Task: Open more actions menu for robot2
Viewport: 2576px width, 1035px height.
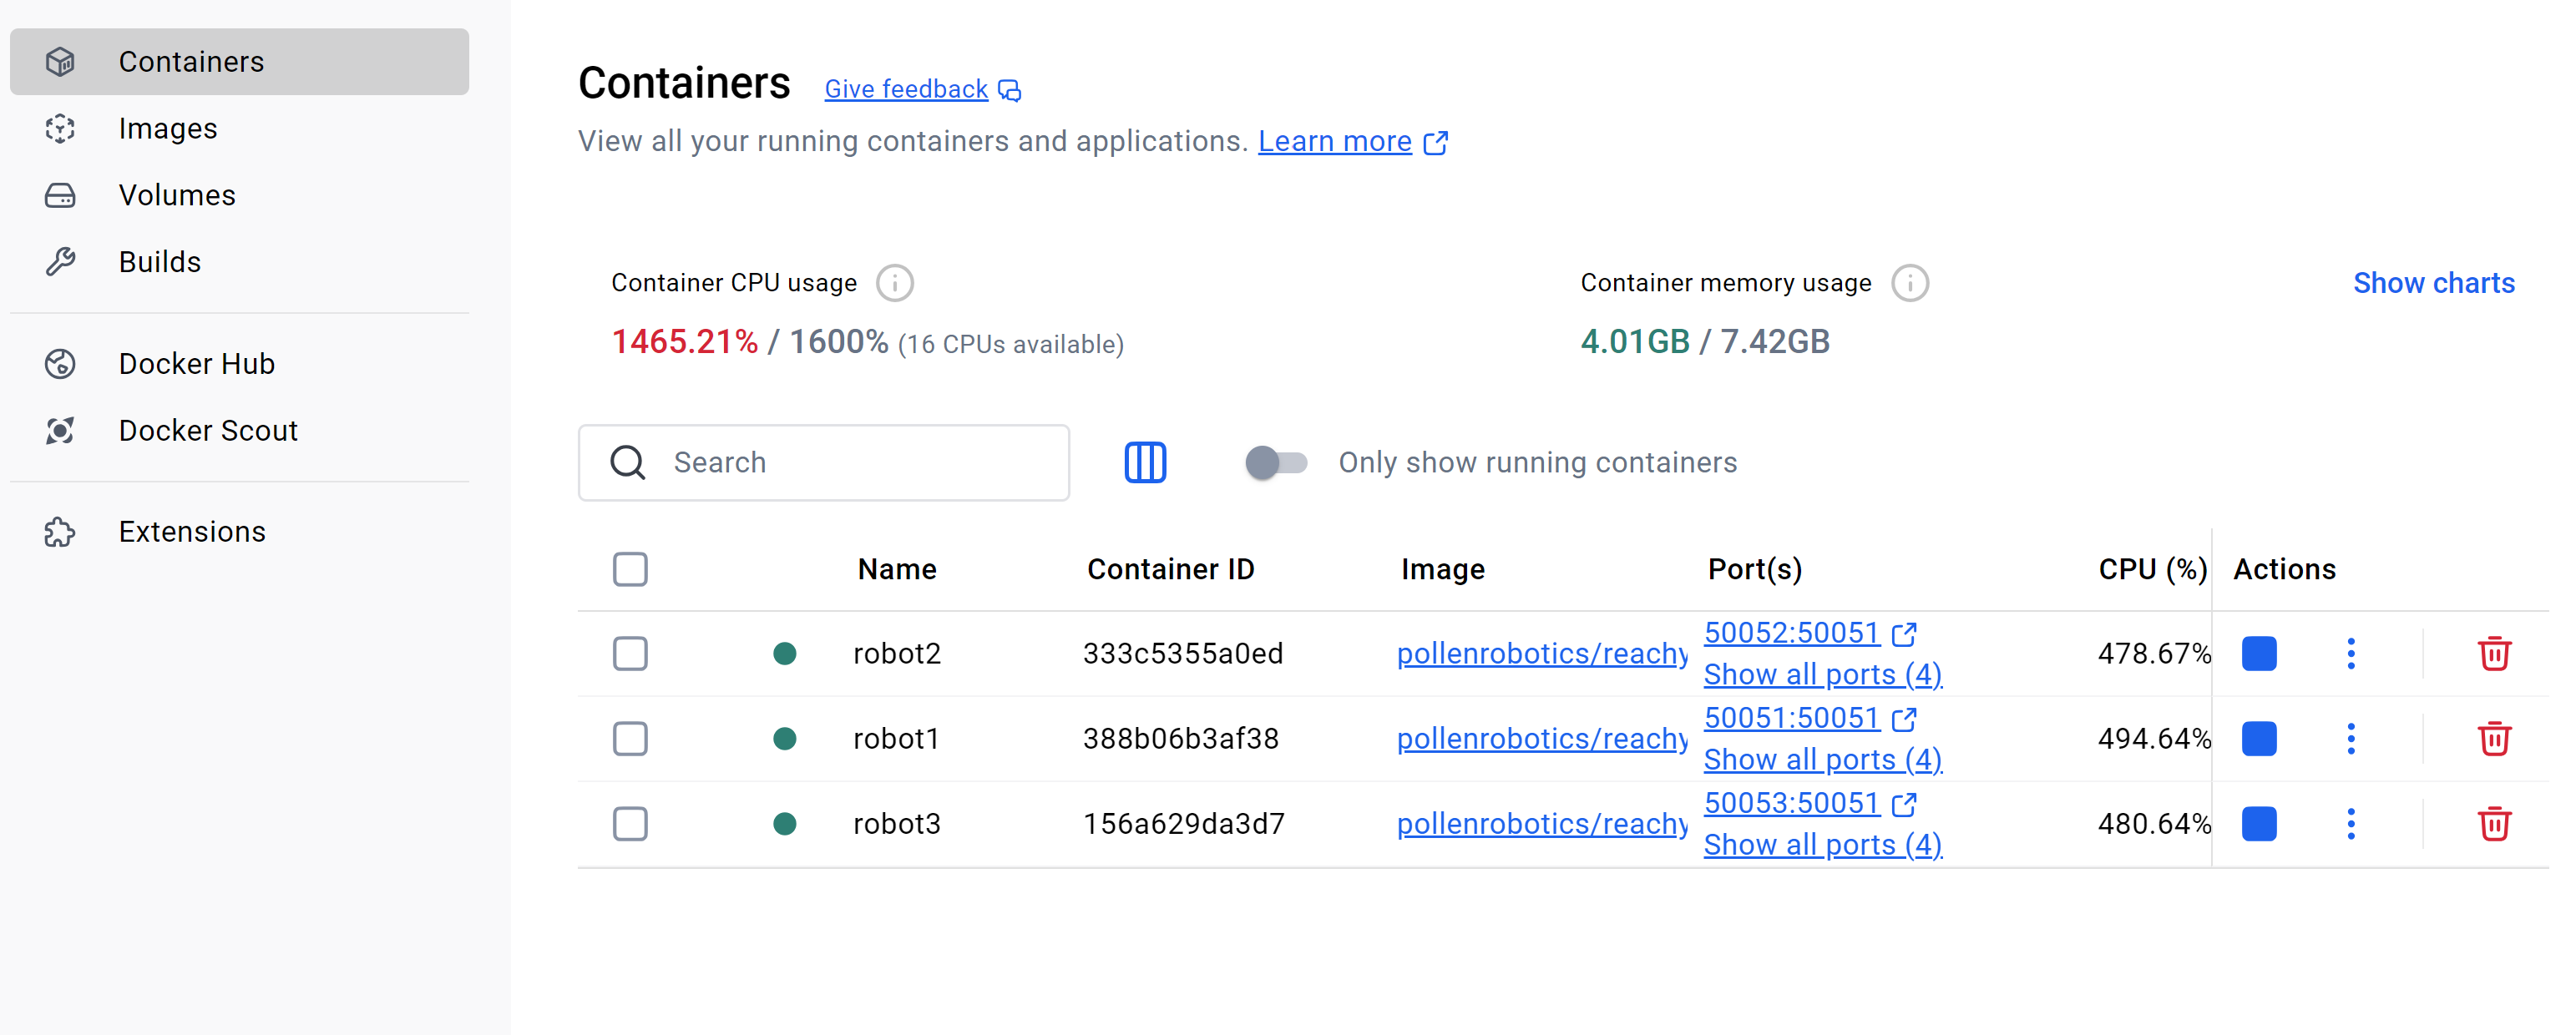Action: coord(2350,653)
